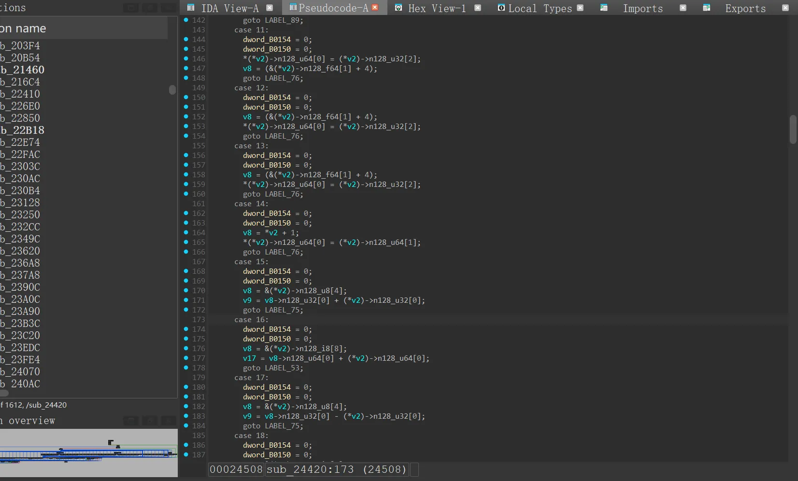
Task: Click the Hex View-1 tab icon
Action: pyautogui.click(x=399, y=8)
